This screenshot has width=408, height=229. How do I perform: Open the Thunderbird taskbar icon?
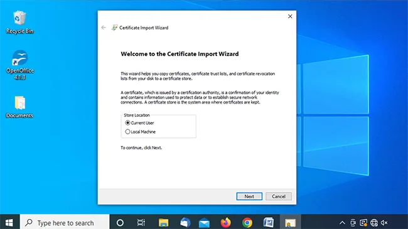click(185, 223)
